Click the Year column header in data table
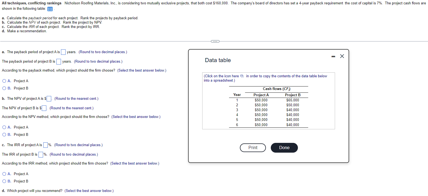The image size is (428, 196). (237, 95)
